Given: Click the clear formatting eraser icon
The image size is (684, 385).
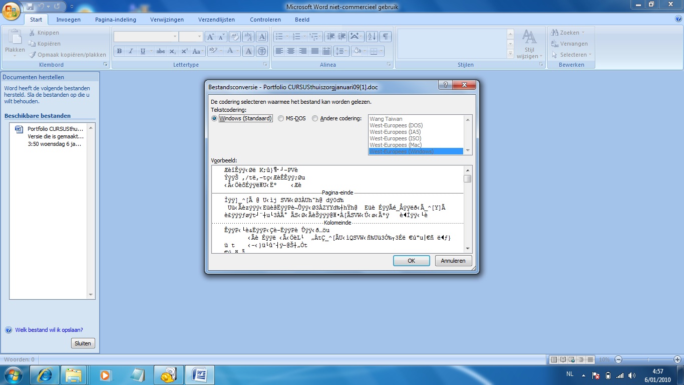Looking at the screenshot, I should 235,37.
